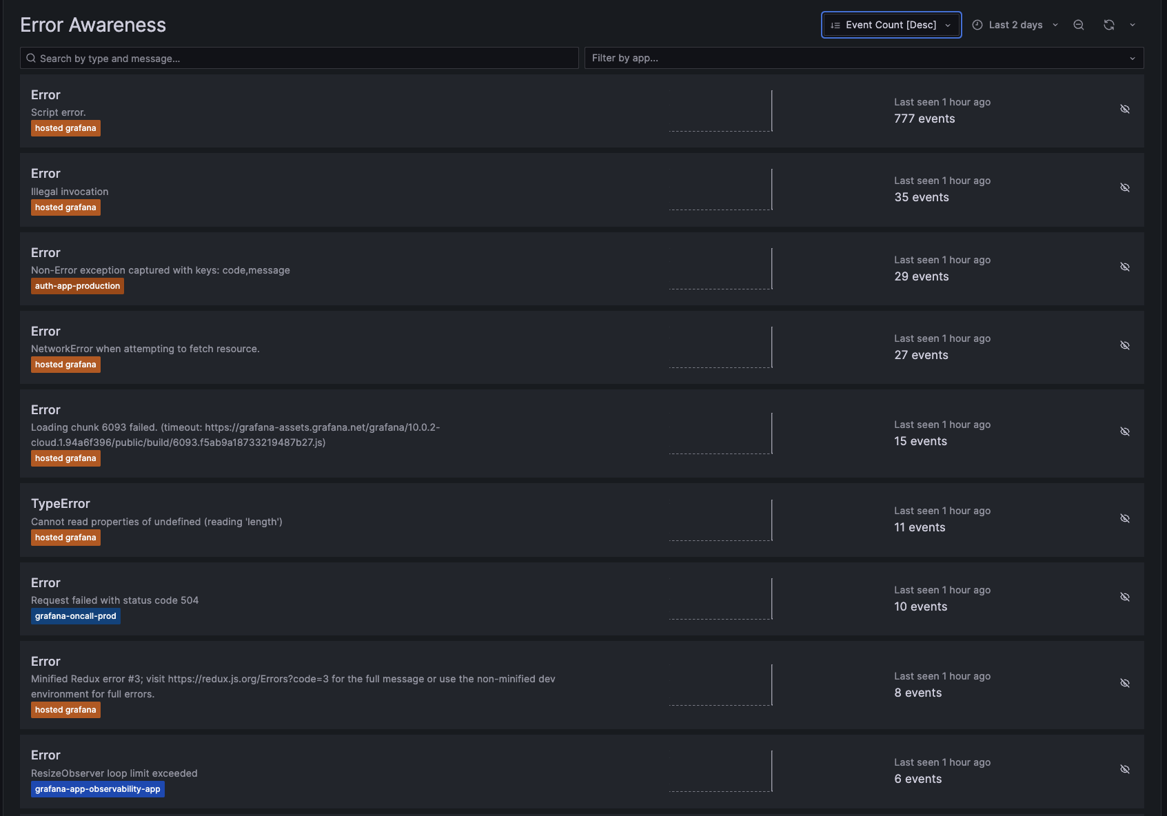Click the search magnifier in the search field

[31, 58]
